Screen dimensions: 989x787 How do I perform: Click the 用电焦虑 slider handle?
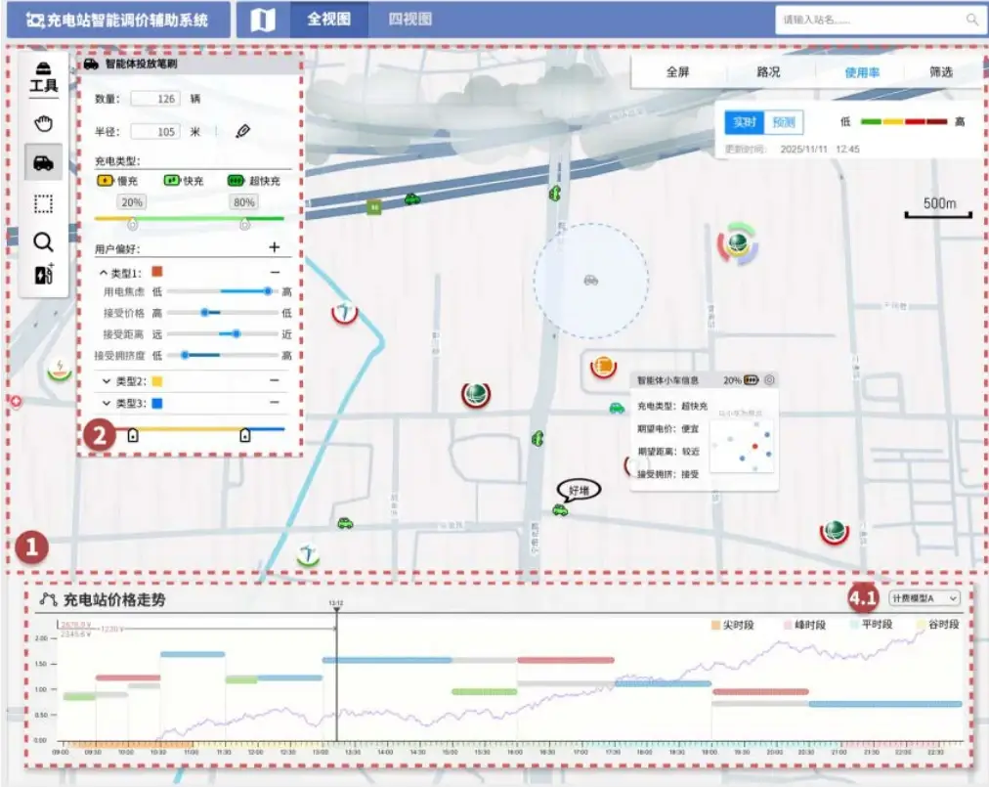[x=268, y=291]
